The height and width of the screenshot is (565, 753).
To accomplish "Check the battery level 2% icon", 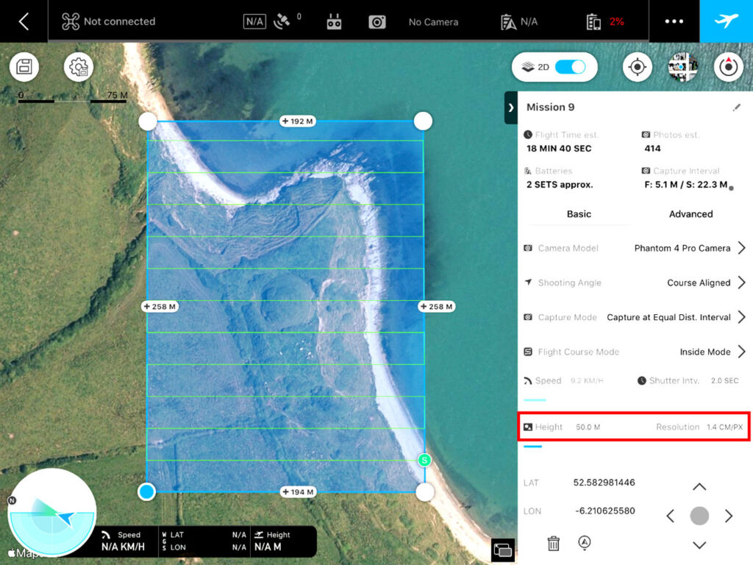I will (593, 21).
